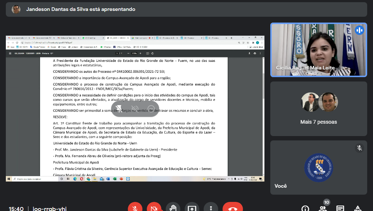Screen dimensions: 373x211
Task: Open the 'Mais 7 pessoas' participants tile
Action: (x=318, y=109)
